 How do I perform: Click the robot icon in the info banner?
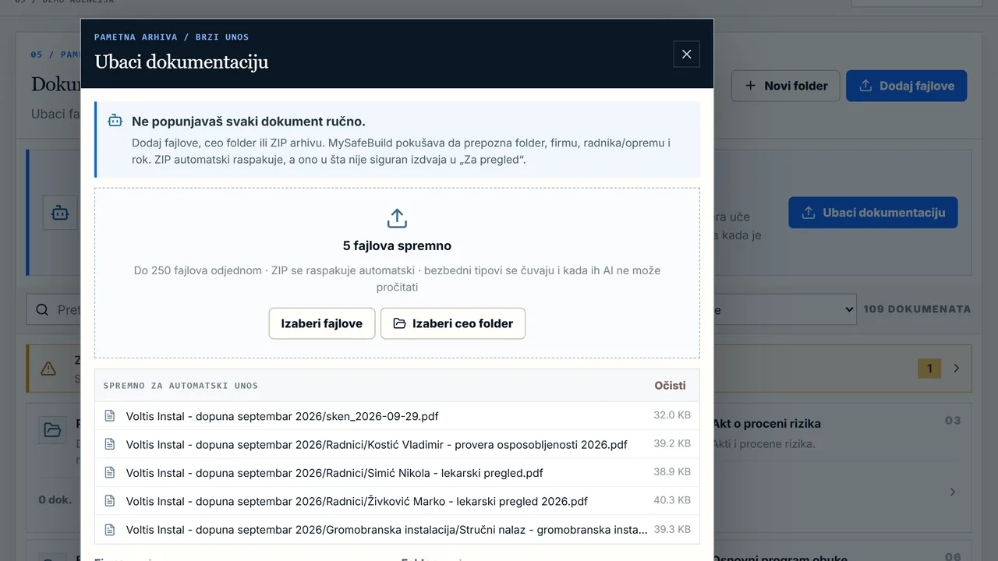[115, 121]
